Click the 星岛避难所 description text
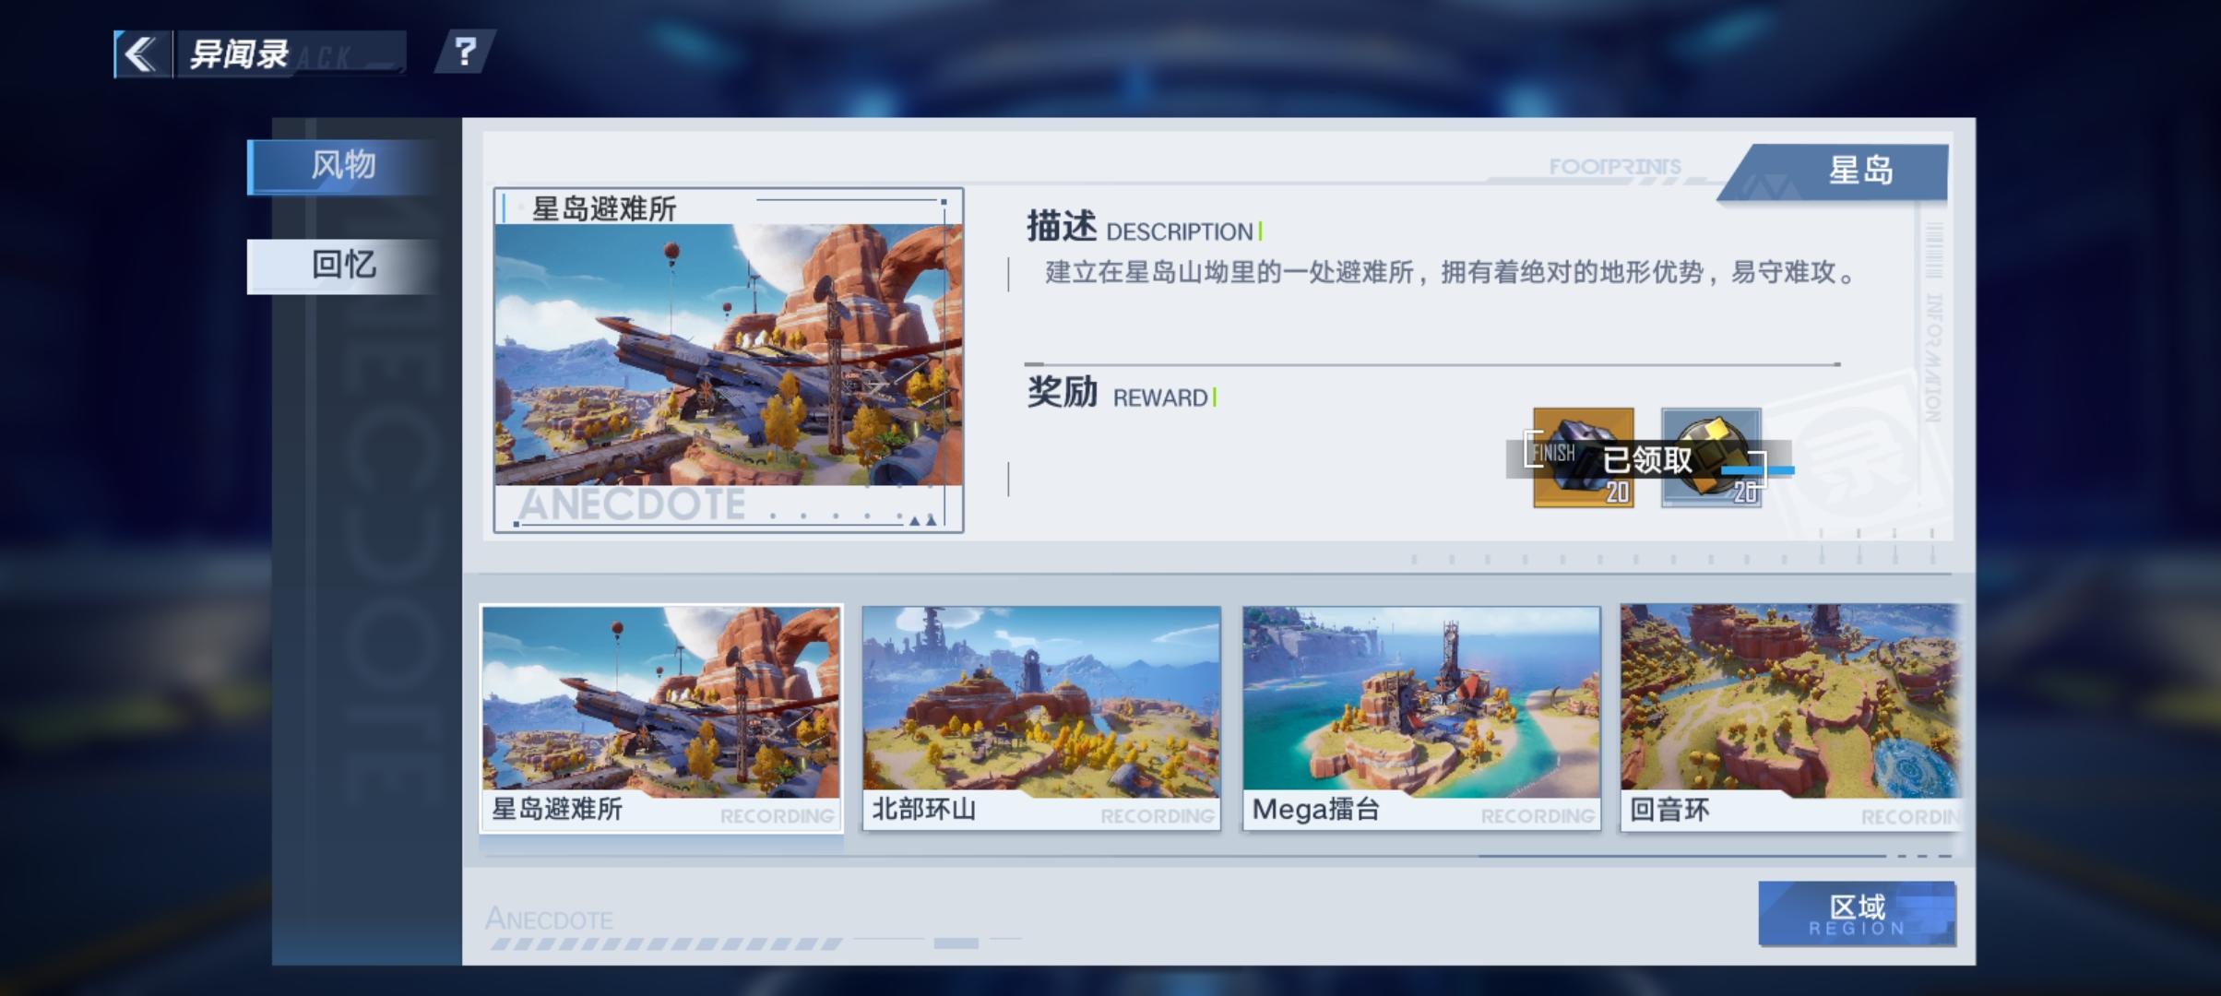This screenshot has height=996, width=2221. click(1448, 273)
